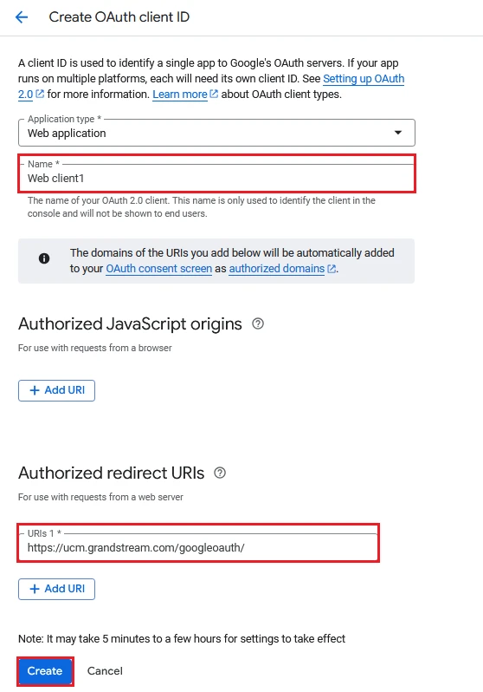Open help icon beside Authorized JavaScript origins
Image resolution: width=483 pixels, height=692 pixels.
click(x=258, y=323)
